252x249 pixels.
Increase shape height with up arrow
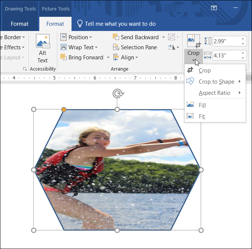pos(243,39)
